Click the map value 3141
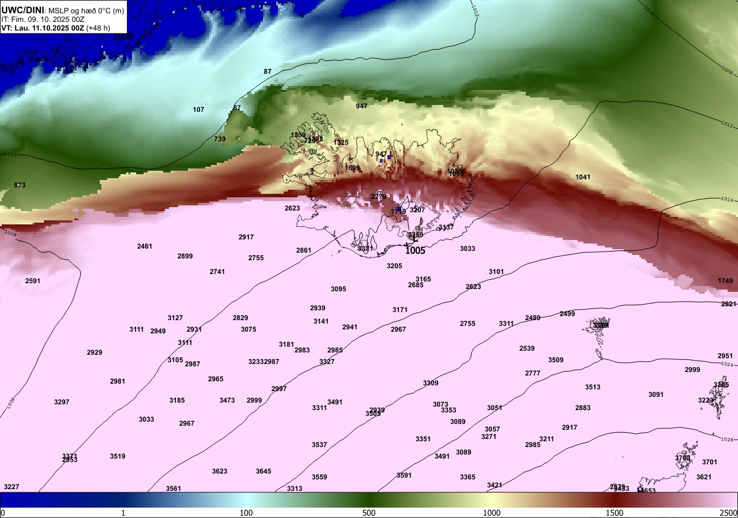Viewport: 738px width, 518px height. click(321, 321)
